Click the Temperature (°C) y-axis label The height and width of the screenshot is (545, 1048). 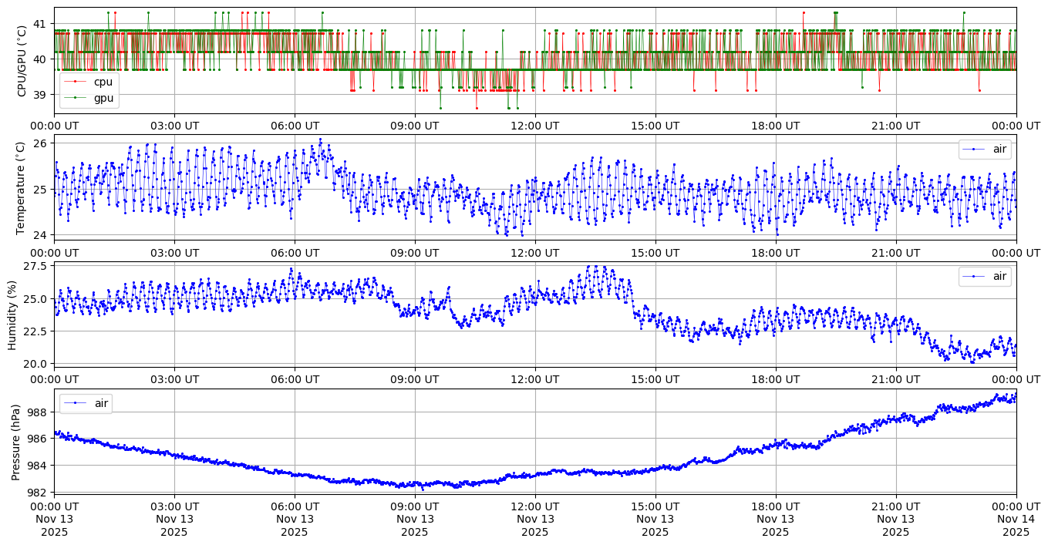click(x=22, y=187)
